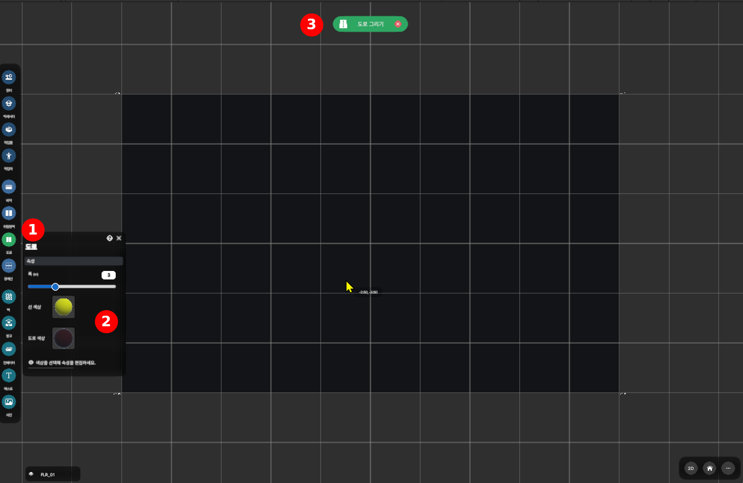Viewport: 743px width, 483px height.
Task: Cancel road drawing mode with red X
Action: coord(398,24)
